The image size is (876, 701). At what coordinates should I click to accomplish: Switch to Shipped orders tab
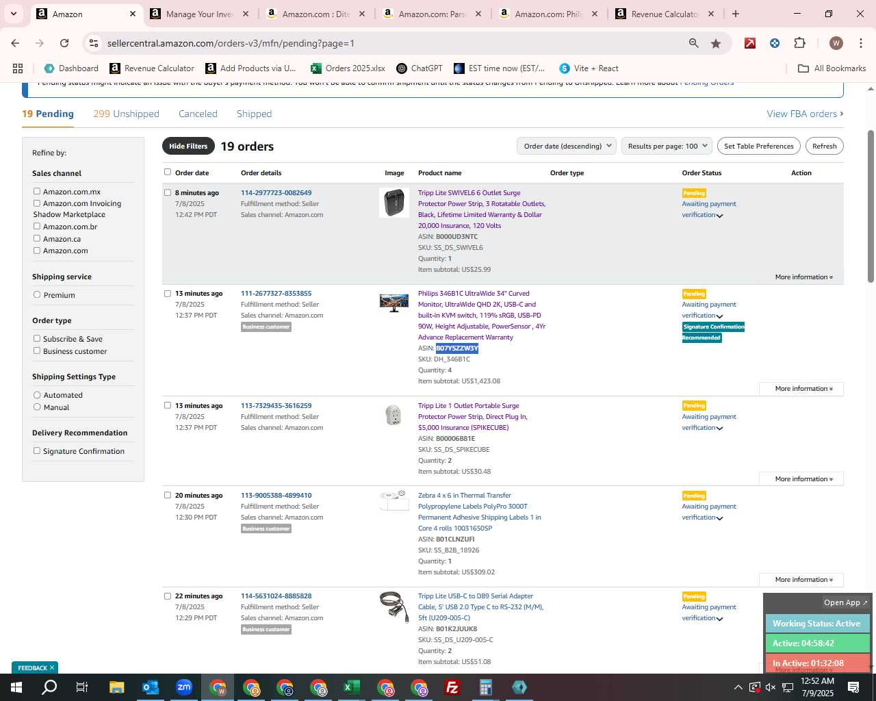coord(254,114)
